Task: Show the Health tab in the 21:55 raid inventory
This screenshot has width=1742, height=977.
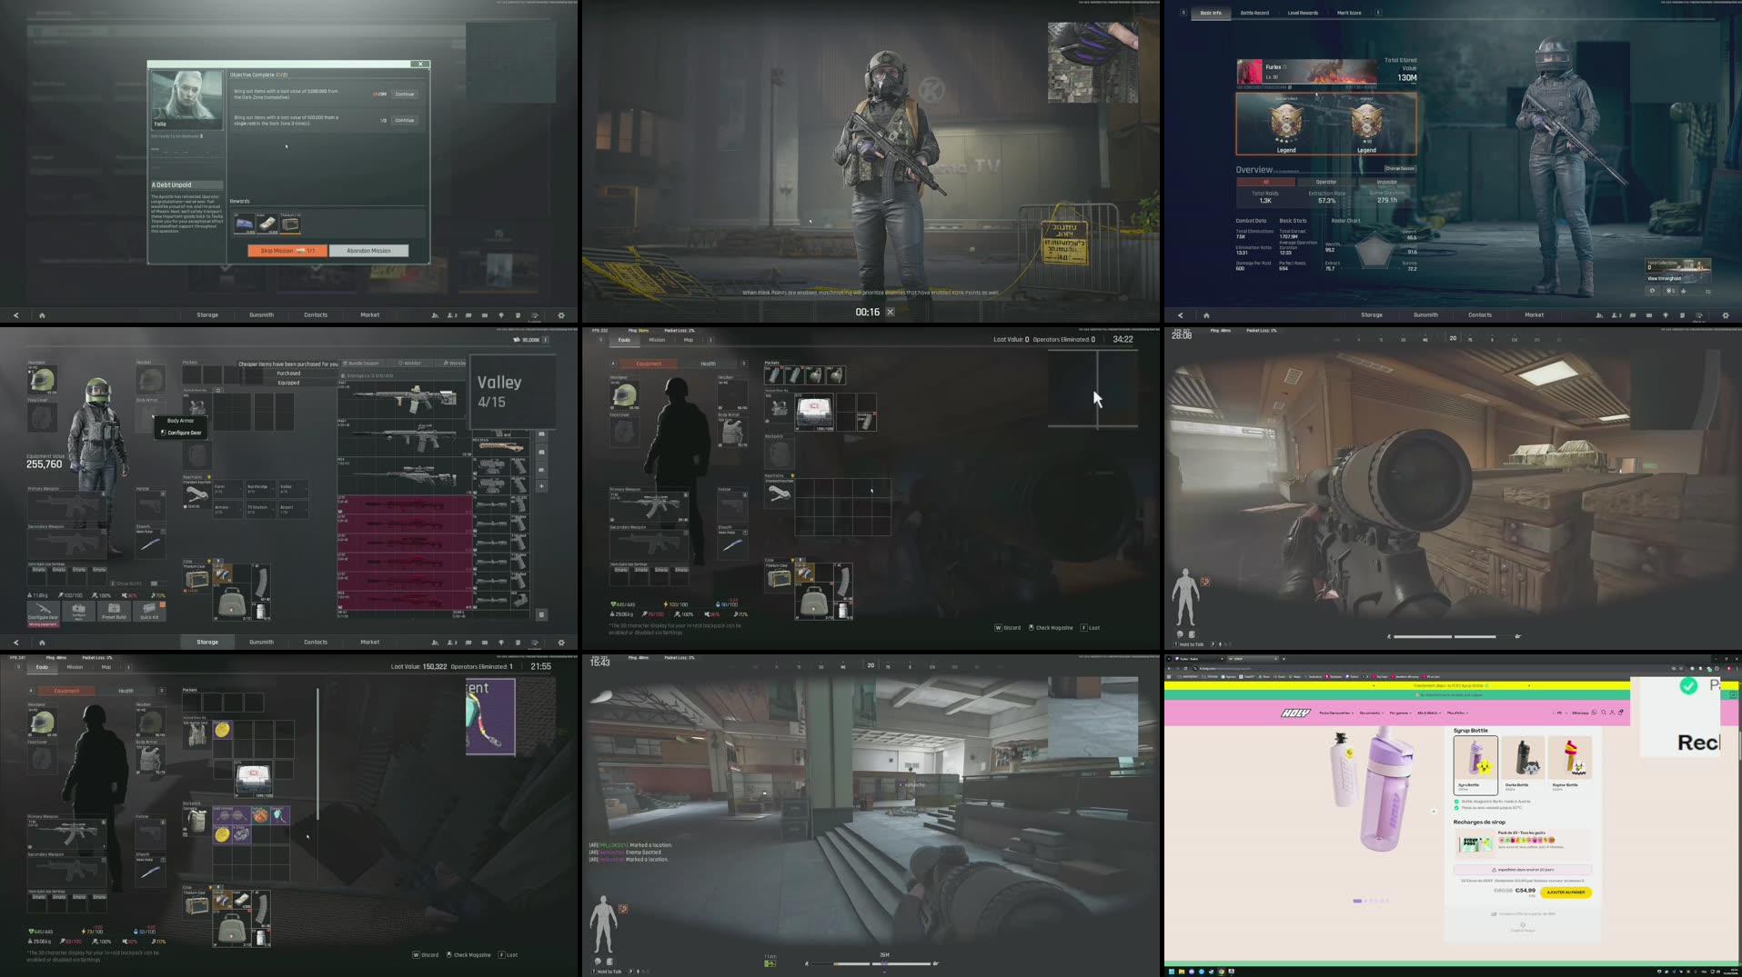Action: (126, 691)
